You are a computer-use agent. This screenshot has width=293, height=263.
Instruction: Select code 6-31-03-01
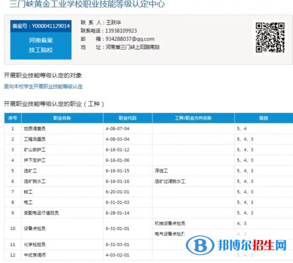pyautogui.click(x=118, y=244)
